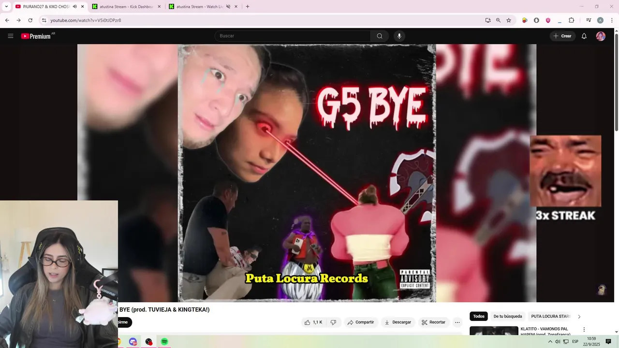Open the taskbar clock and date
The width and height of the screenshot is (619, 348).
(x=591, y=342)
